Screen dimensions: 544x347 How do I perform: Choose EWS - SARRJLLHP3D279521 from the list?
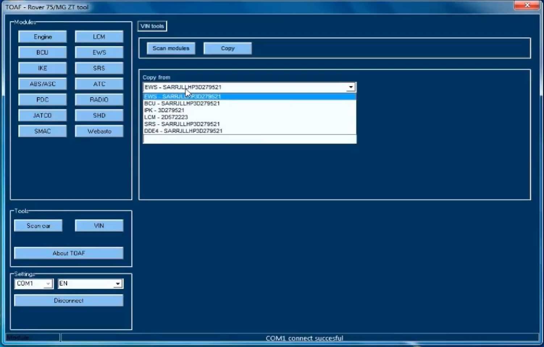coord(250,97)
